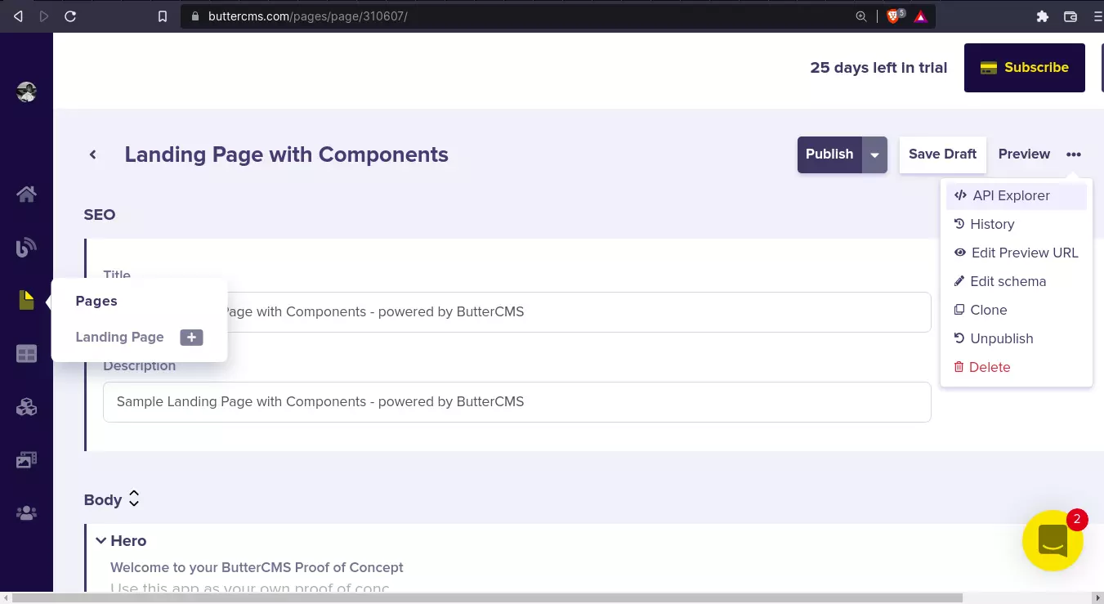The image size is (1104, 604).
Task: Bookmark this page icon
Action: (x=163, y=16)
